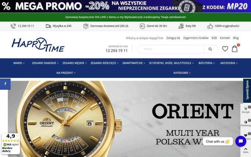251x157 pixels.
Task: Open the Na prezent menu
Action: tap(66, 73)
